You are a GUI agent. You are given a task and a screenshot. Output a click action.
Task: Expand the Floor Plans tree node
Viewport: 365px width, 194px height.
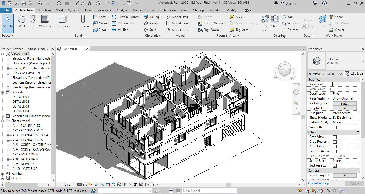coord(8,63)
